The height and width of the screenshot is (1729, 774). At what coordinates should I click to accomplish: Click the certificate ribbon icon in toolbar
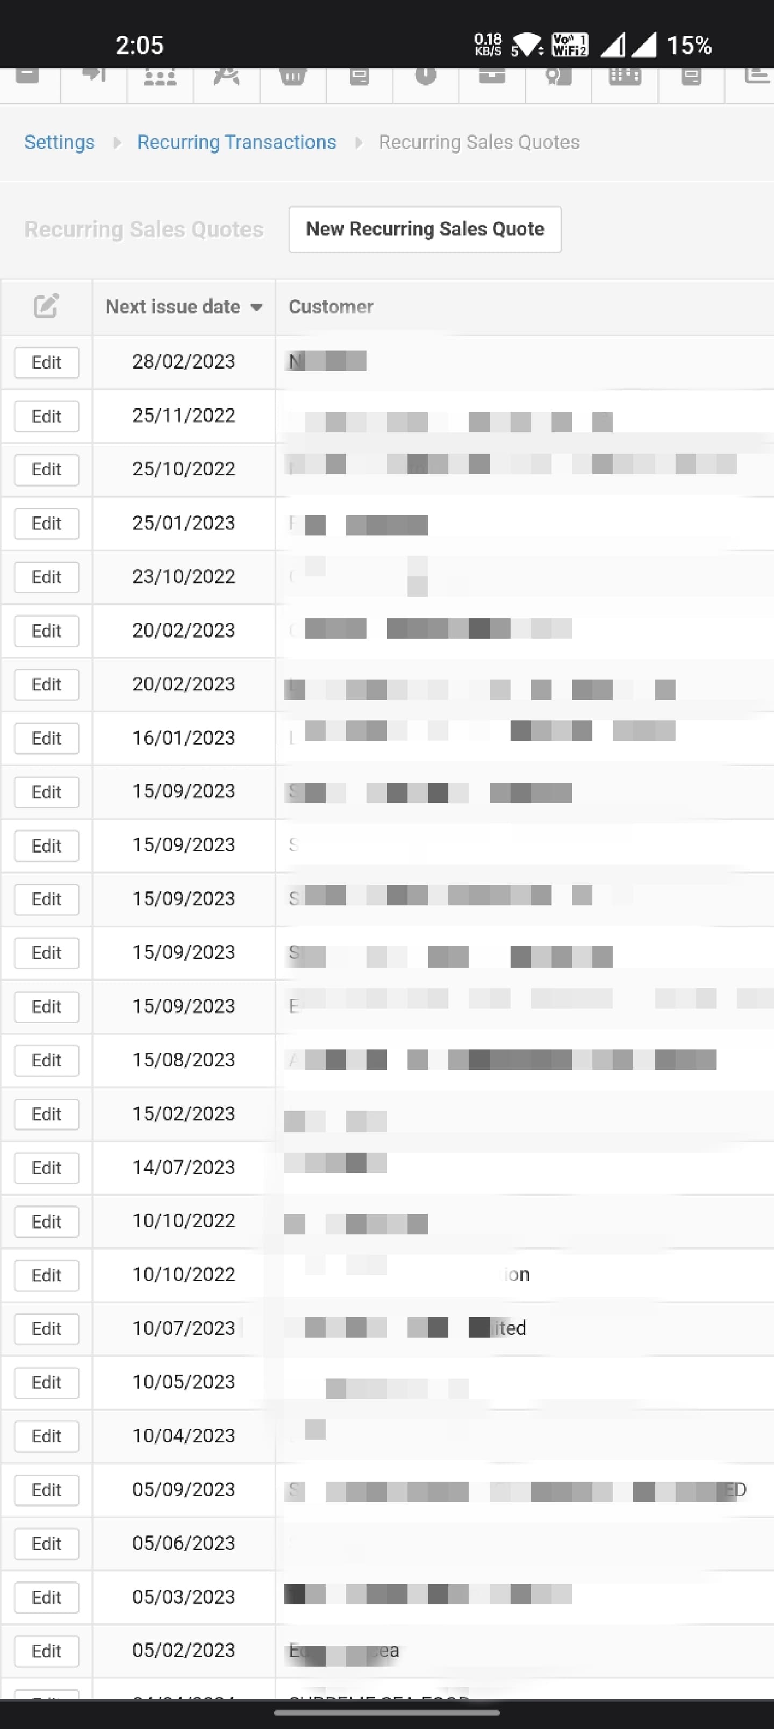coord(558,76)
